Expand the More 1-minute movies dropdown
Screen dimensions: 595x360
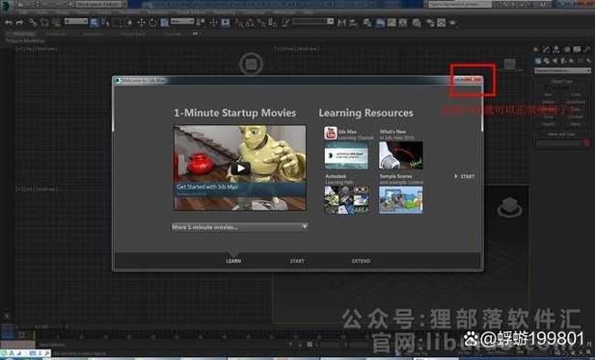[239, 227]
